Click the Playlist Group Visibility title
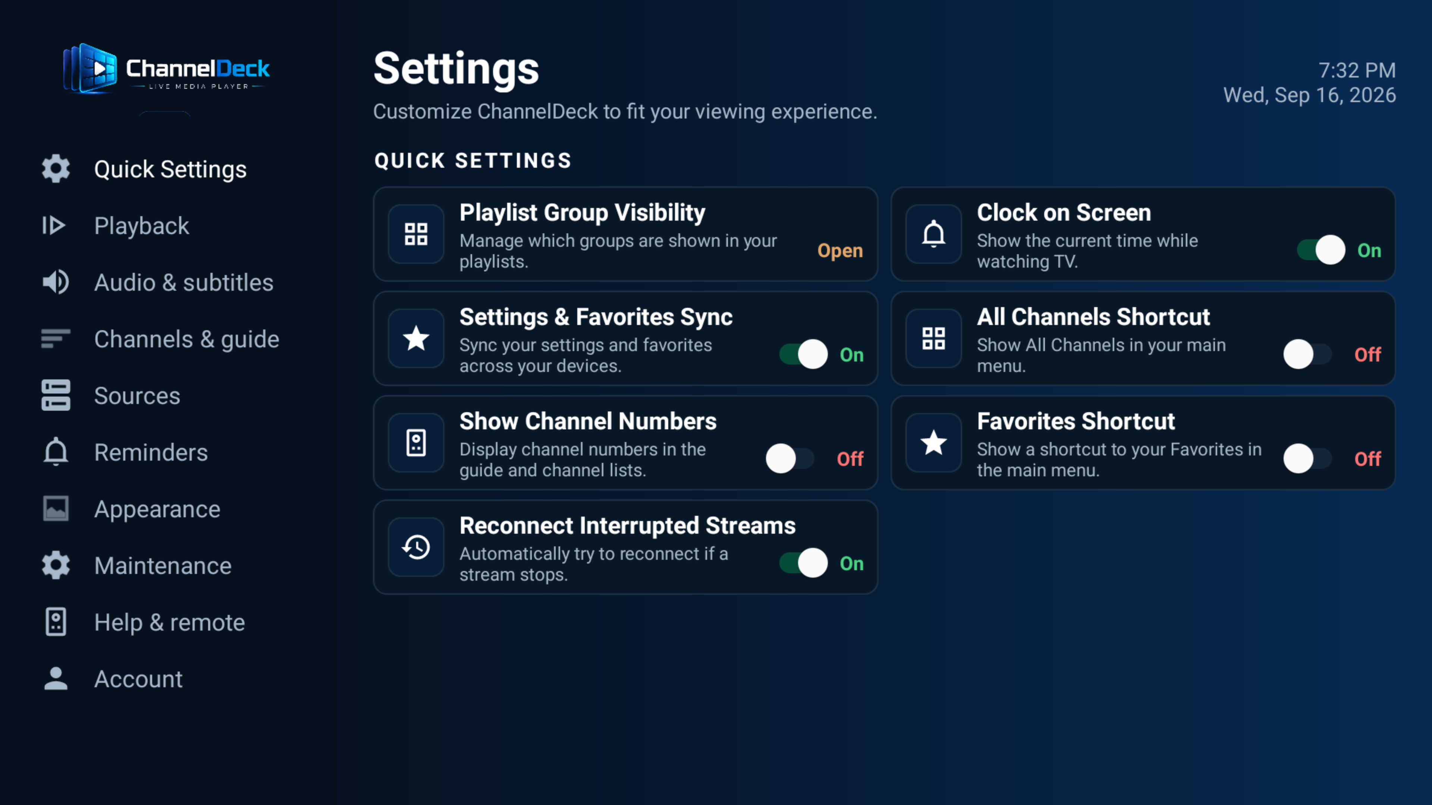This screenshot has height=805, width=1432. pyautogui.click(x=582, y=213)
